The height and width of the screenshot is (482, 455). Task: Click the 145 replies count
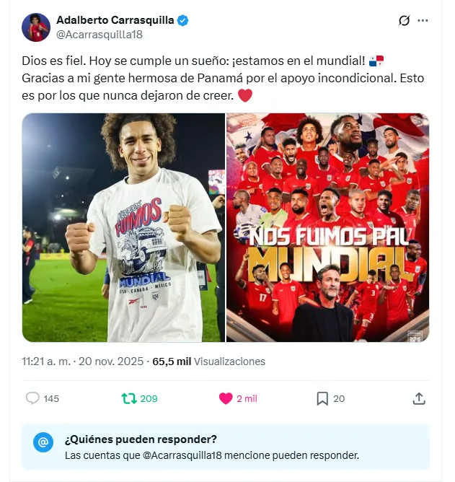[51, 399]
